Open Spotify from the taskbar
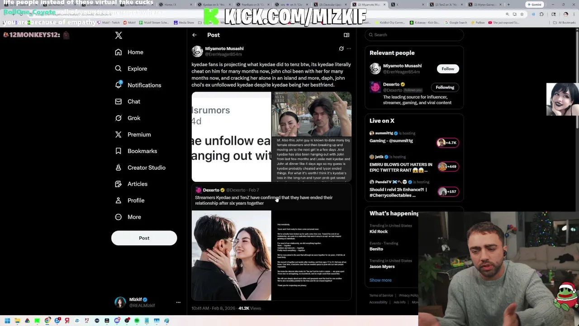579x326 pixels. point(137,321)
